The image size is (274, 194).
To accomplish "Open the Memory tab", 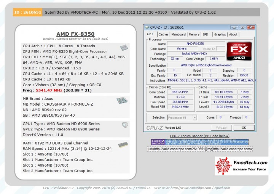I will pyautogui.click(x=194, y=34).
